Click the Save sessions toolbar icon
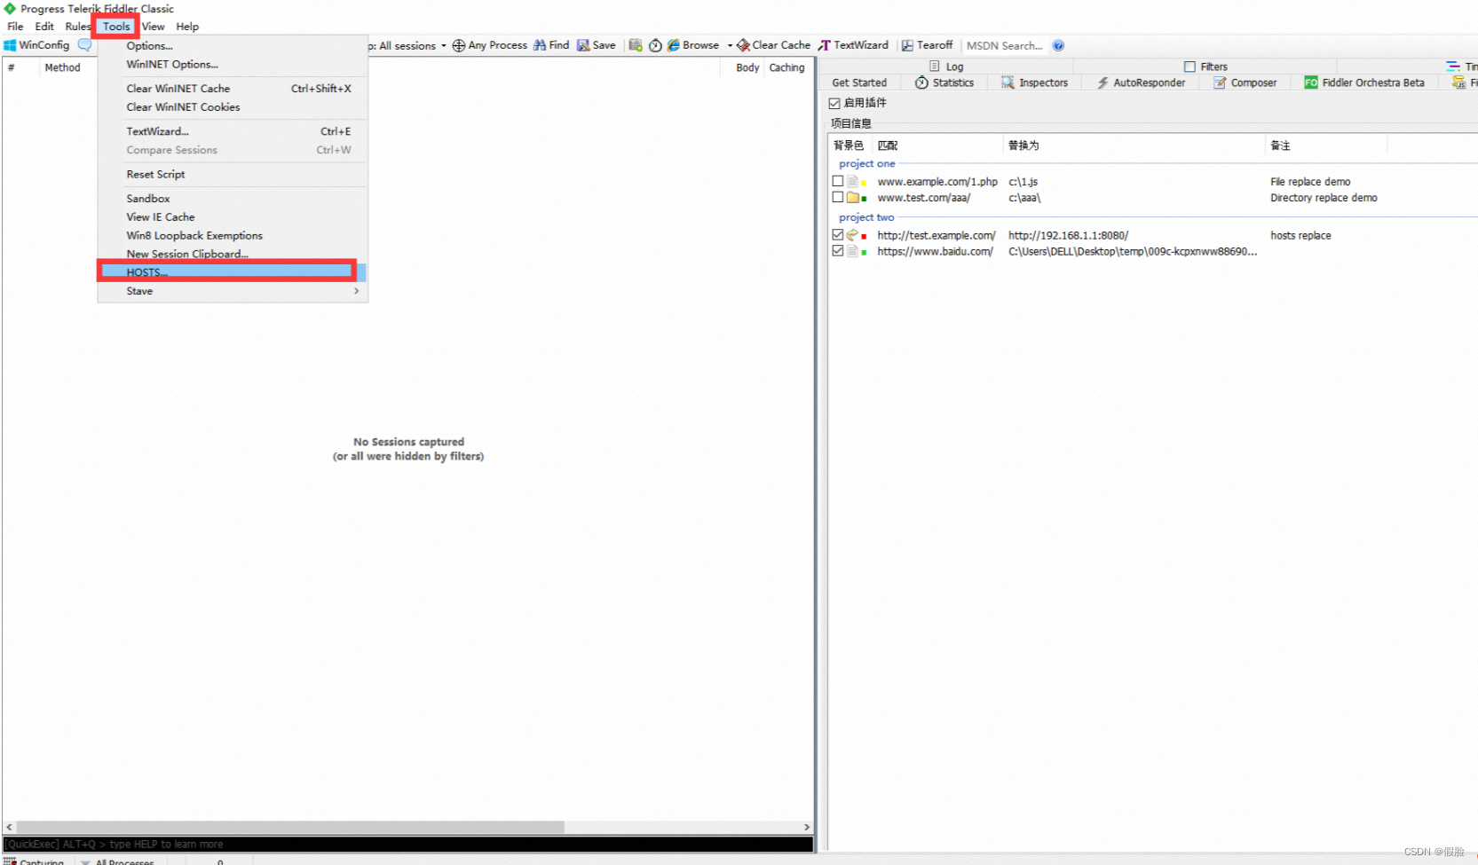 coord(583,45)
